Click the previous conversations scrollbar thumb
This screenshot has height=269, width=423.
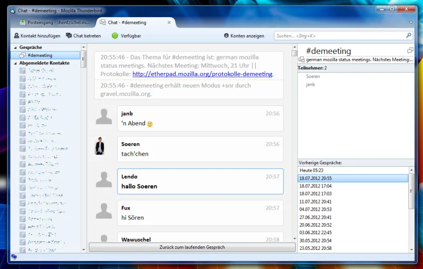coord(411,191)
